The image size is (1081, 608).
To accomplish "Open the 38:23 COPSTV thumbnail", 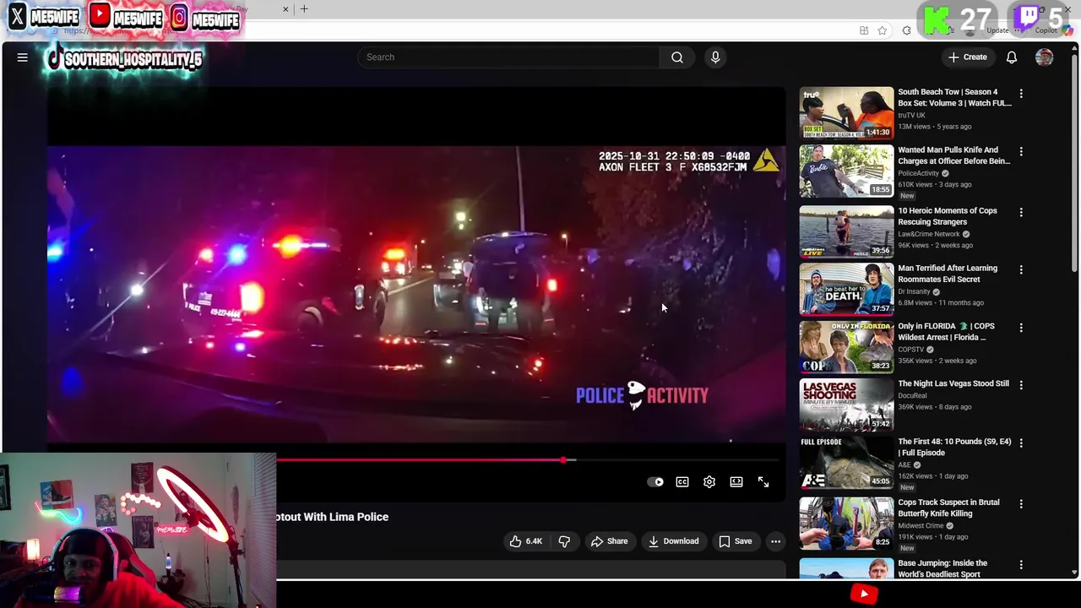I will [x=846, y=346].
